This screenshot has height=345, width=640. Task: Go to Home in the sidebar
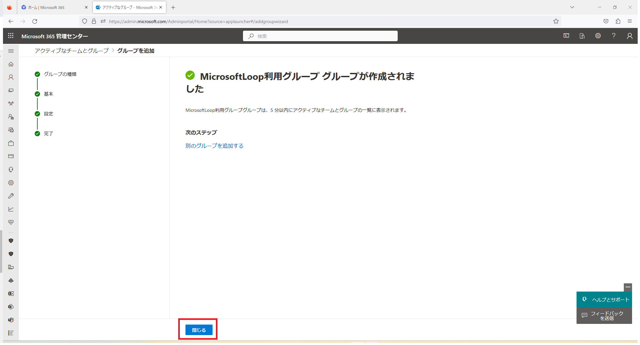tap(11, 64)
